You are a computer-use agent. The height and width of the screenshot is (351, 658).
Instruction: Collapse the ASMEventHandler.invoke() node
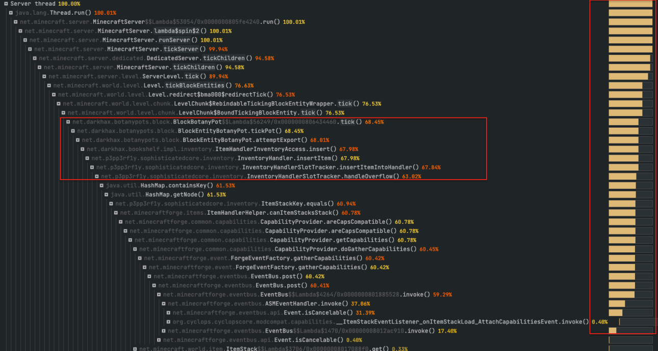click(163, 304)
